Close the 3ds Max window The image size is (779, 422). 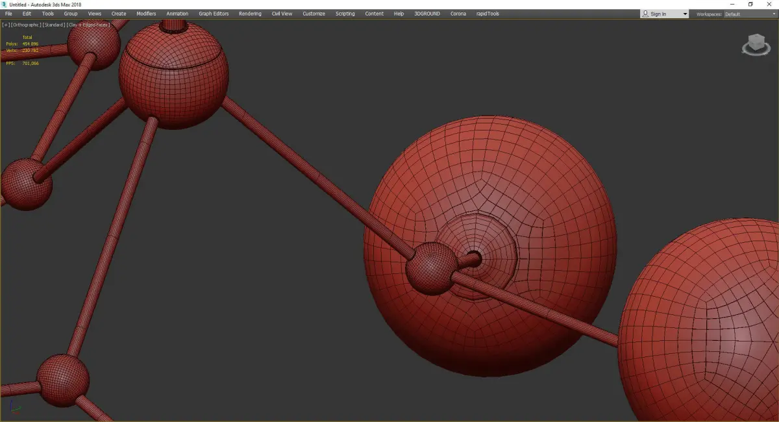pyautogui.click(x=769, y=4)
